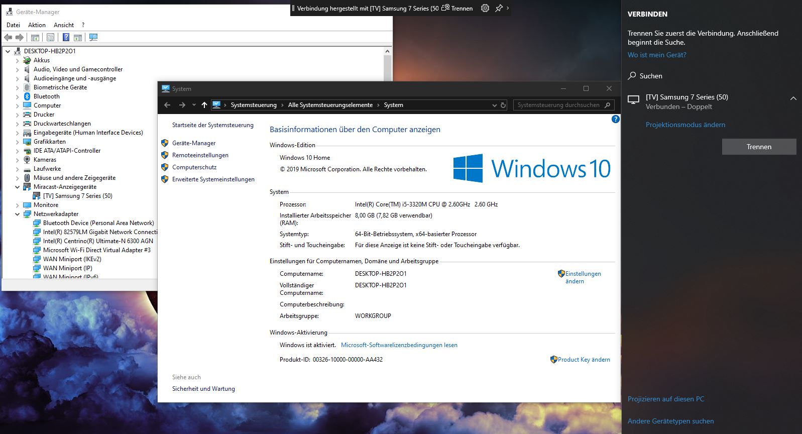
Task: Click Projizieren auf diesen PC link
Action: [x=666, y=399]
